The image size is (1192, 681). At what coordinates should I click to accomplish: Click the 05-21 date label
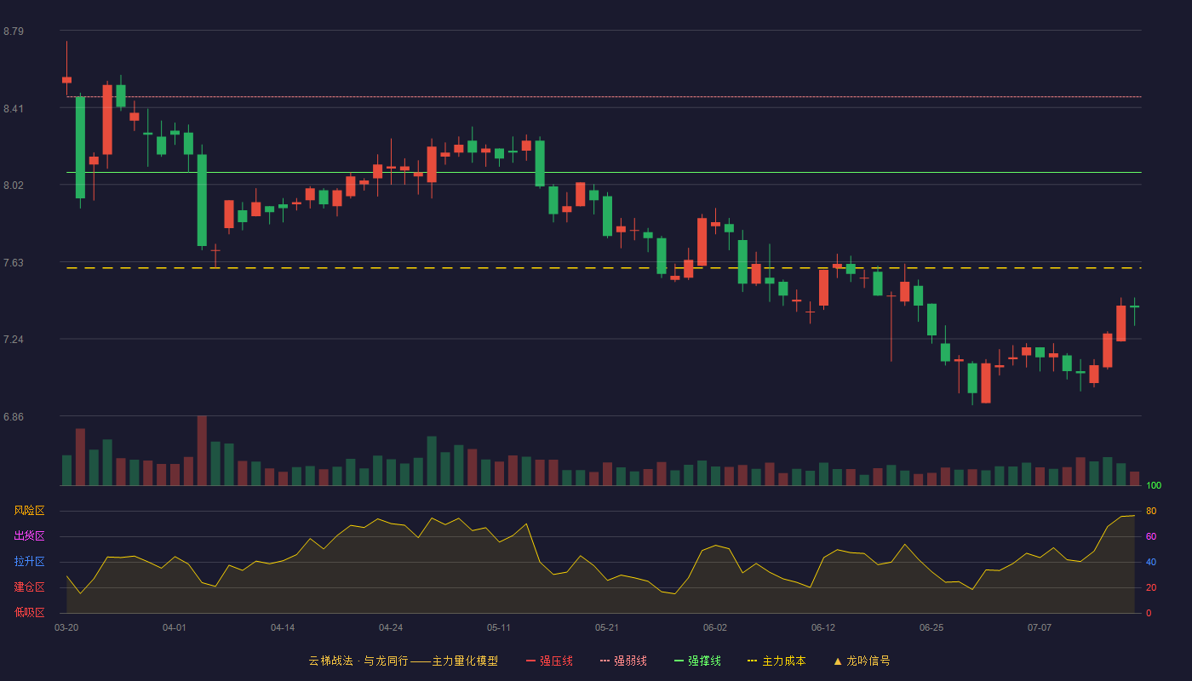coord(607,627)
